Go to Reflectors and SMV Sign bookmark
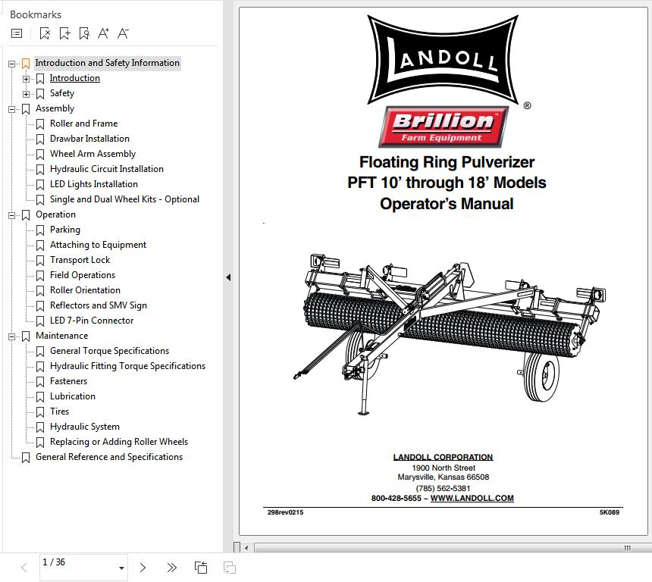The image size is (652, 582). (98, 305)
